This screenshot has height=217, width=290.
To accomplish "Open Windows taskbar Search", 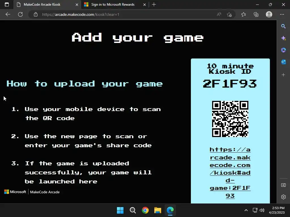I will [133, 210].
